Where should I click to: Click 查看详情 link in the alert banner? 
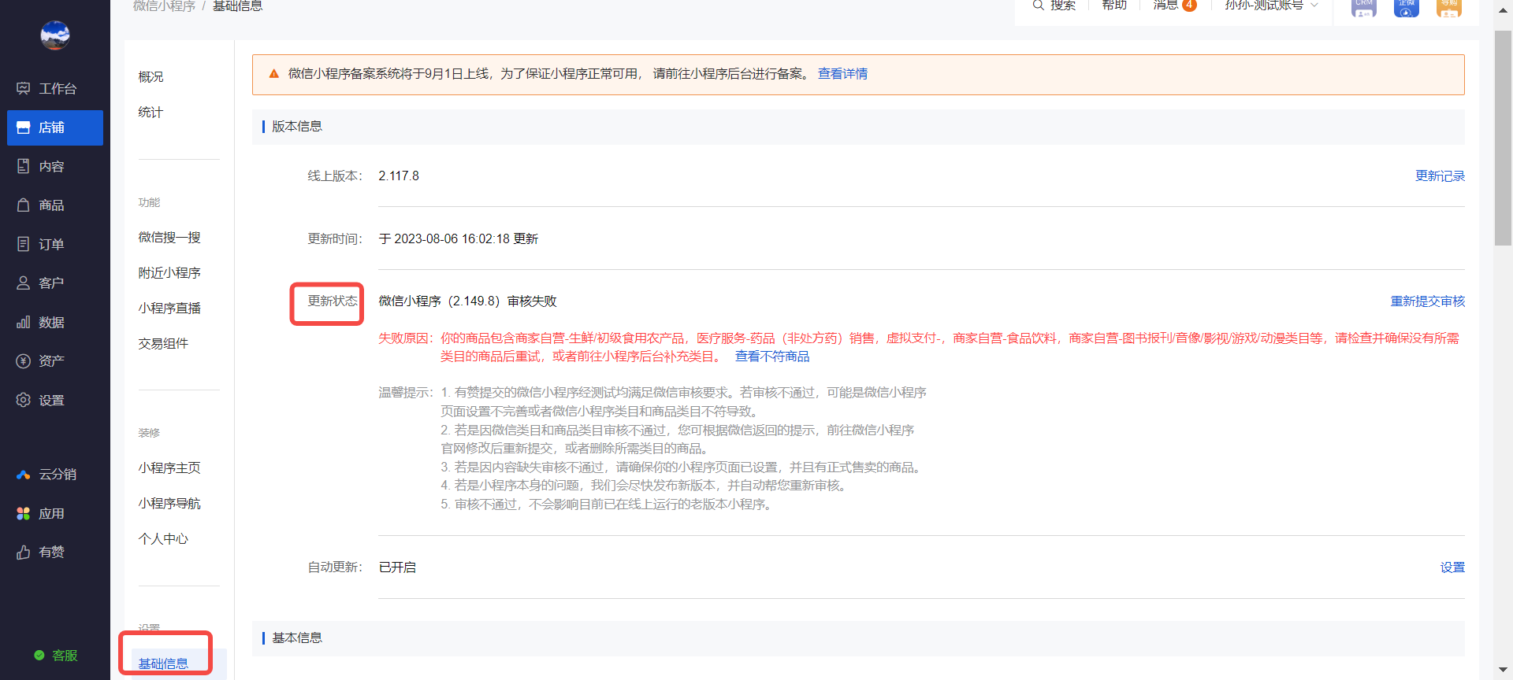tap(842, 73)
